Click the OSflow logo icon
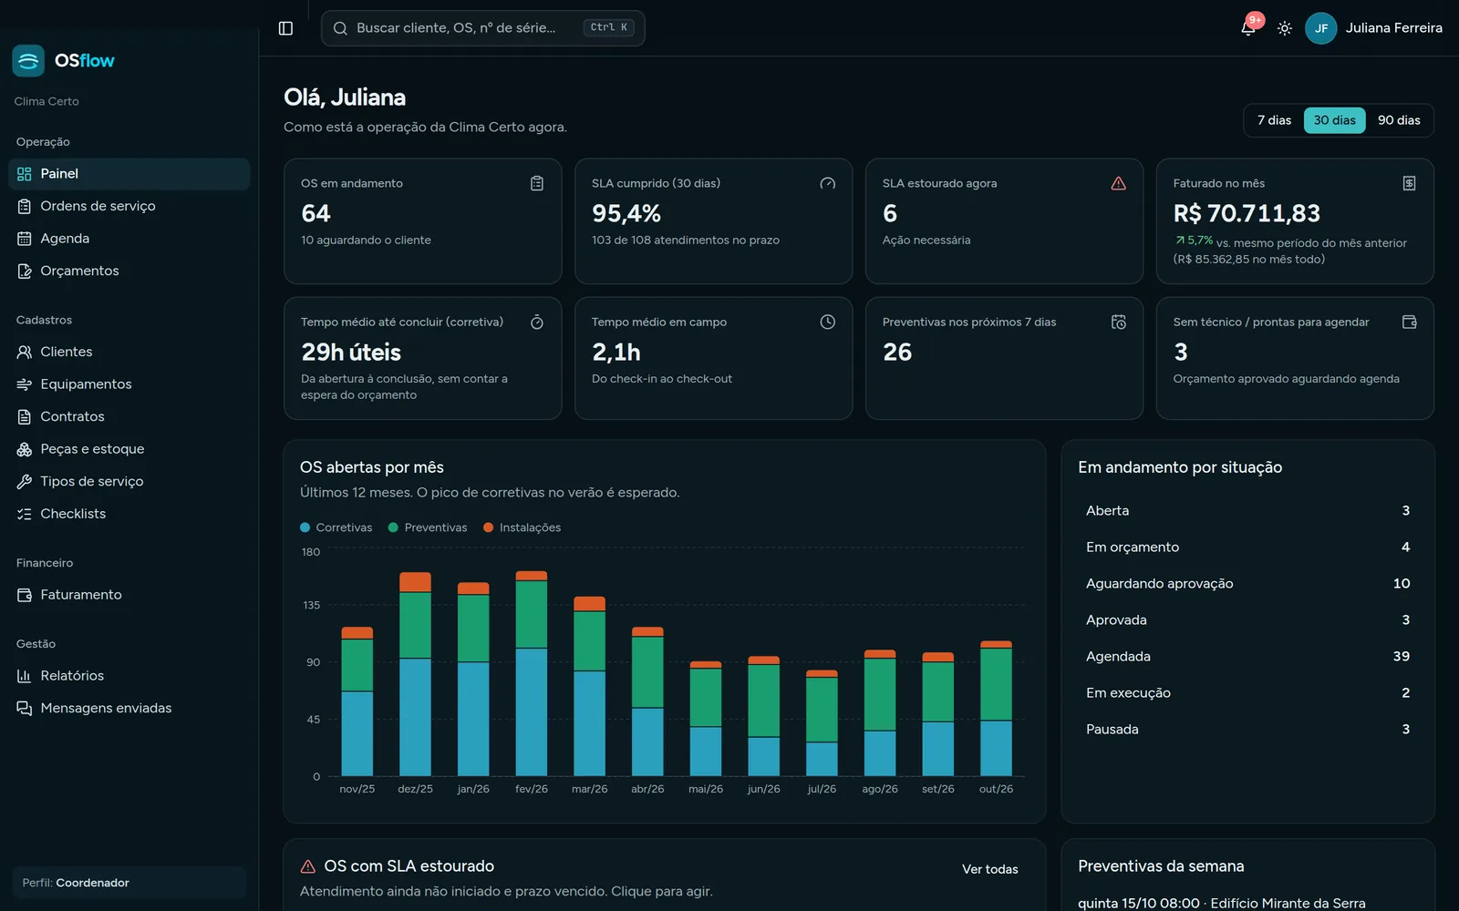1459x911 pixels. click(x=28, y=61)
